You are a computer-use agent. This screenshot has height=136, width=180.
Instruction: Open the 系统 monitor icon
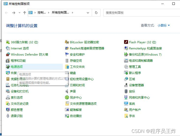[x=126, y=104]
